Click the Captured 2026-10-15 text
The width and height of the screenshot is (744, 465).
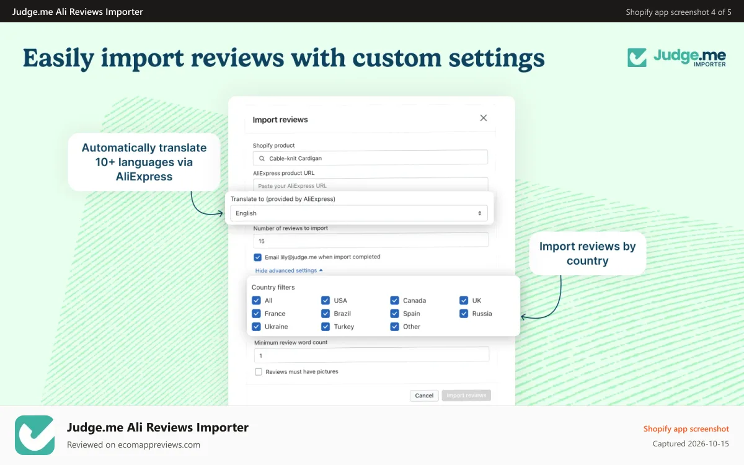[x=691, y=444]
